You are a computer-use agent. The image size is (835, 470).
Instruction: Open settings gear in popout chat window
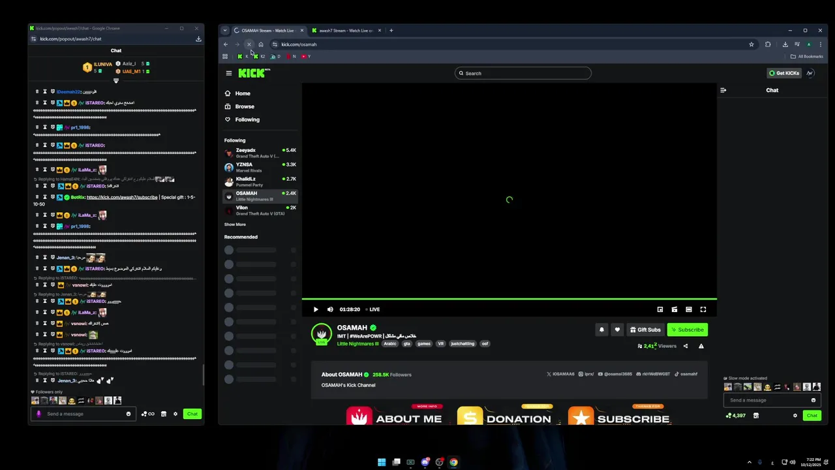coord(175,414)
